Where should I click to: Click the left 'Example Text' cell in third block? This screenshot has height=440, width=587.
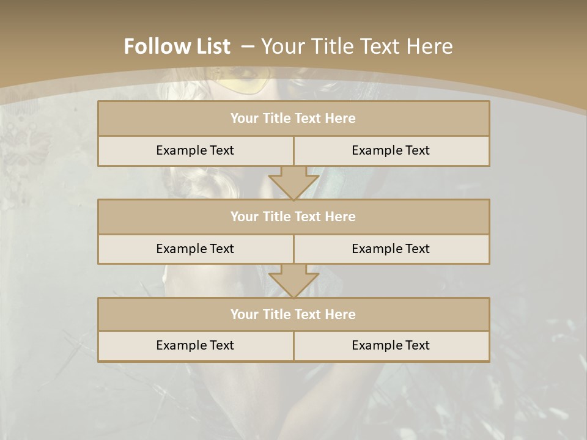tap(196, 346)
